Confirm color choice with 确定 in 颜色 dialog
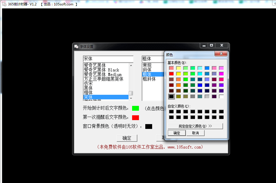This screenshot has height=183, width=276. click(x=176, y=133)
